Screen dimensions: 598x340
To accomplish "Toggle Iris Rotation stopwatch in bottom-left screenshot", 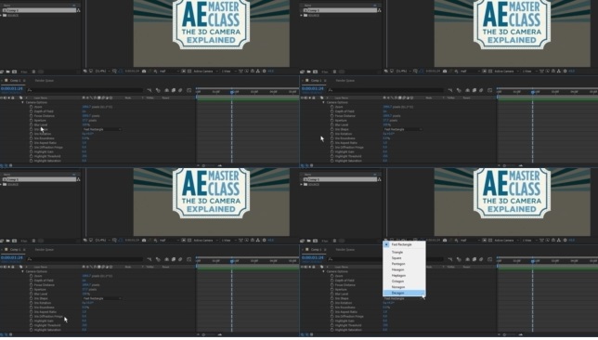I will coord(31,303).
